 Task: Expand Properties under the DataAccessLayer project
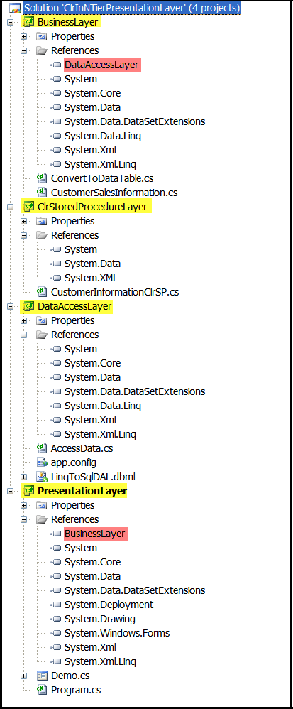coord(23,320)
